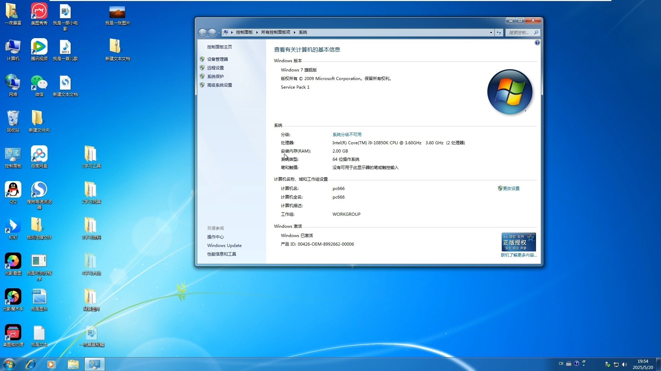The height and width of the screenshot is (371, 661).
Task: Click the search magnifier icon
Action: [x=536, y=32]
